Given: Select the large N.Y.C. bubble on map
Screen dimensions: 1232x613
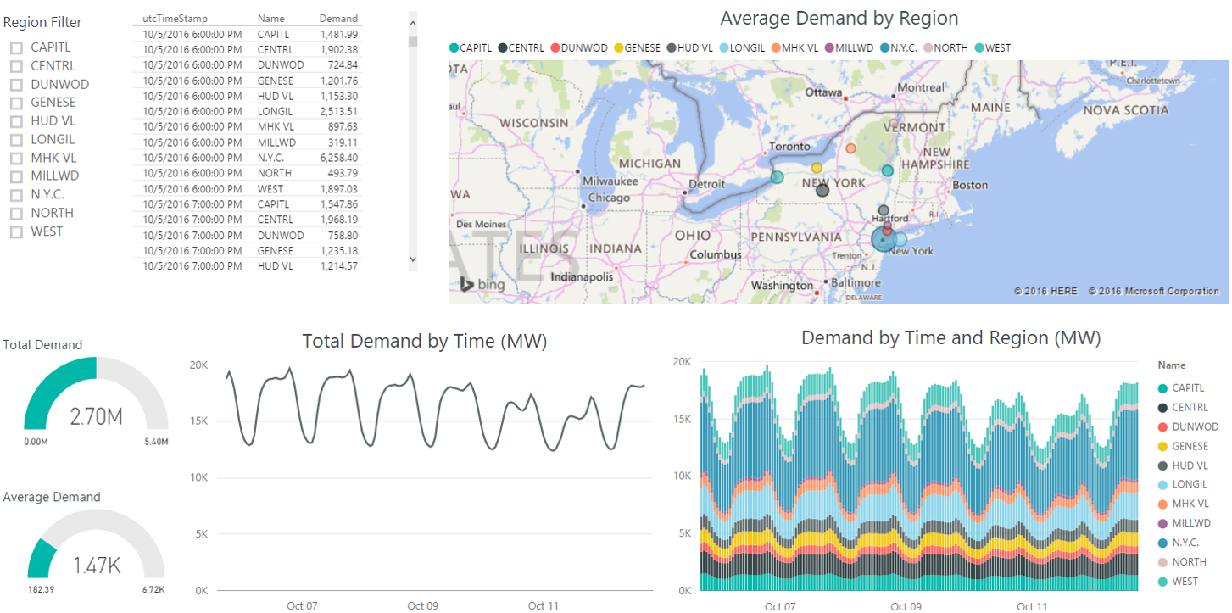Looking at the screenshot, I should click(884, 240).
